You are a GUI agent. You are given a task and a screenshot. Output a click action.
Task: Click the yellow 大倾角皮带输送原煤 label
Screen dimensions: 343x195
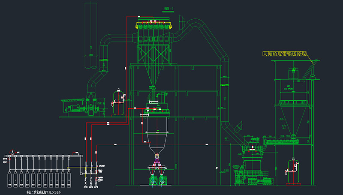pyautogui.click(x=287, y=54)
